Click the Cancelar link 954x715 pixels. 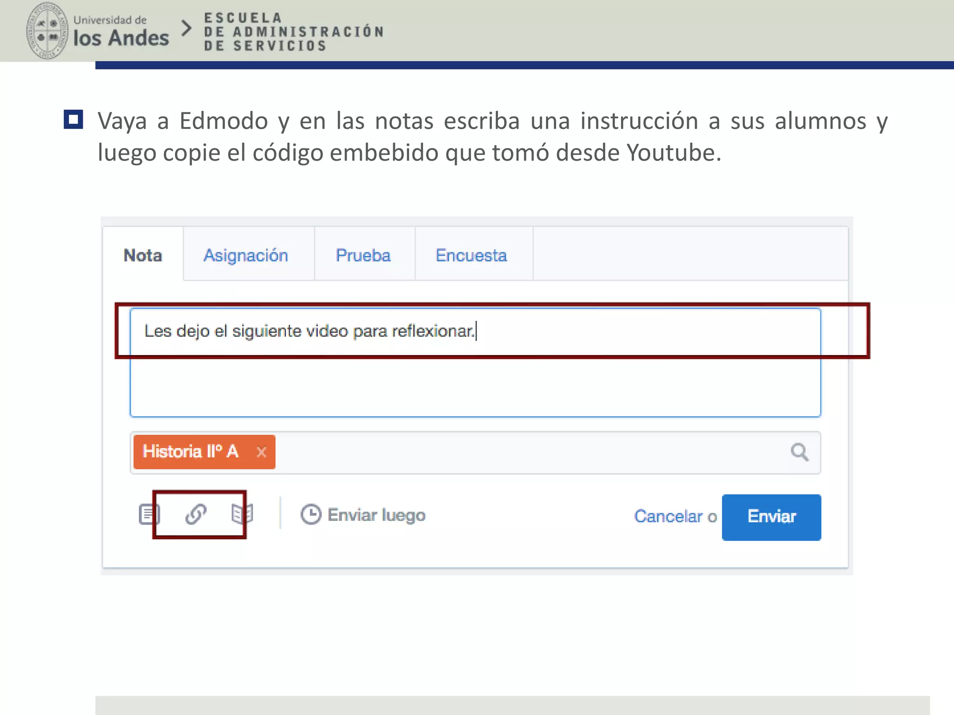click(668, 516)
